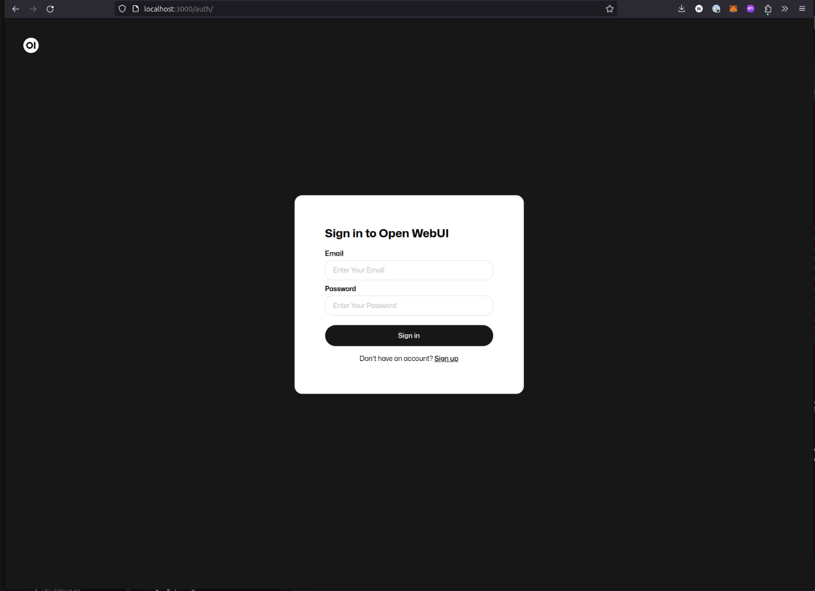Image resolution: width=815 pixels, height=591 pixels.
Task: Open the Sign up link
Action: pyautogui.click(x=446, y=359)
